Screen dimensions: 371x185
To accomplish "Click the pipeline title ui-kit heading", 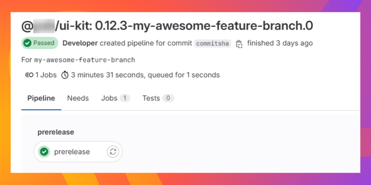I will [x=167, y=26].
